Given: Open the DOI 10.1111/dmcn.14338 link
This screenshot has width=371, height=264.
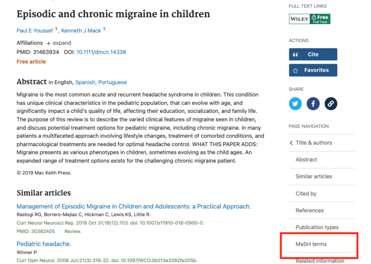Looking at the screenshot, I should pyautogui.click(x=101, y=52).
